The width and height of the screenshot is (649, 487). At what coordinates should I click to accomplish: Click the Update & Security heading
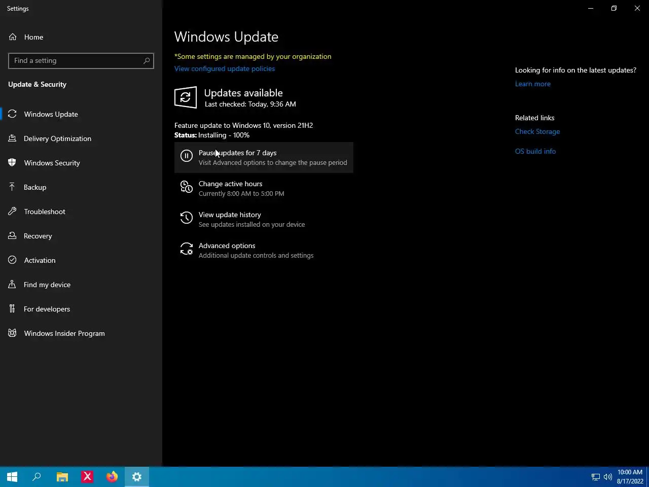[37, 84]
